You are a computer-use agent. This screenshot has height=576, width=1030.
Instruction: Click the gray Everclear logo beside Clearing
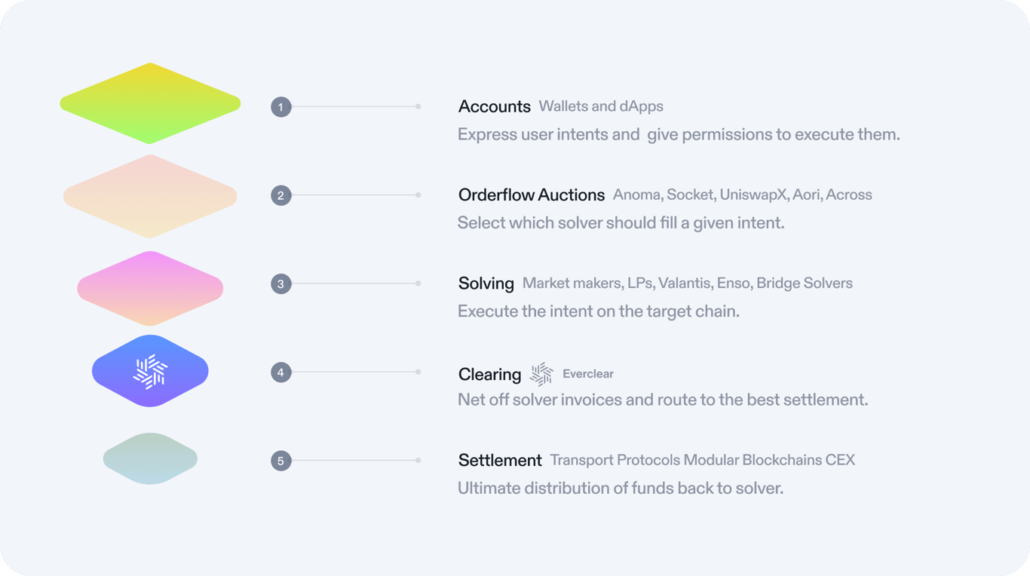point(541,374)
